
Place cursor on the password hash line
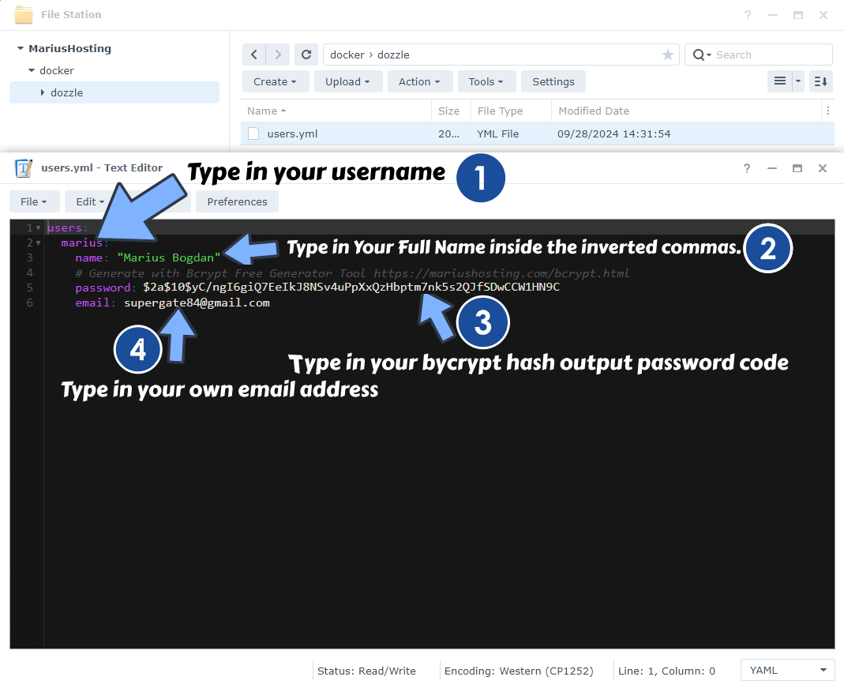pos(351,287)
